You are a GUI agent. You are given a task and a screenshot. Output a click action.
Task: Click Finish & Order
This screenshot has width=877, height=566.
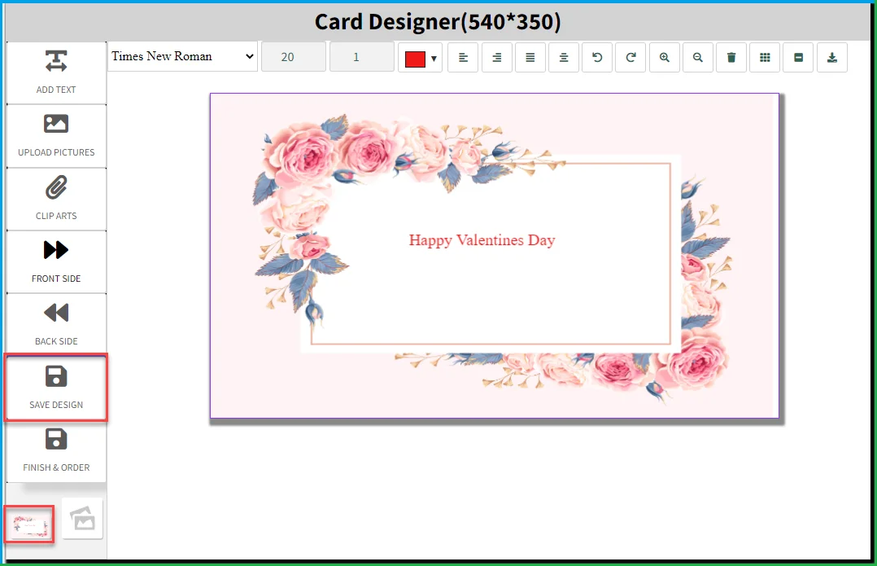56,450
